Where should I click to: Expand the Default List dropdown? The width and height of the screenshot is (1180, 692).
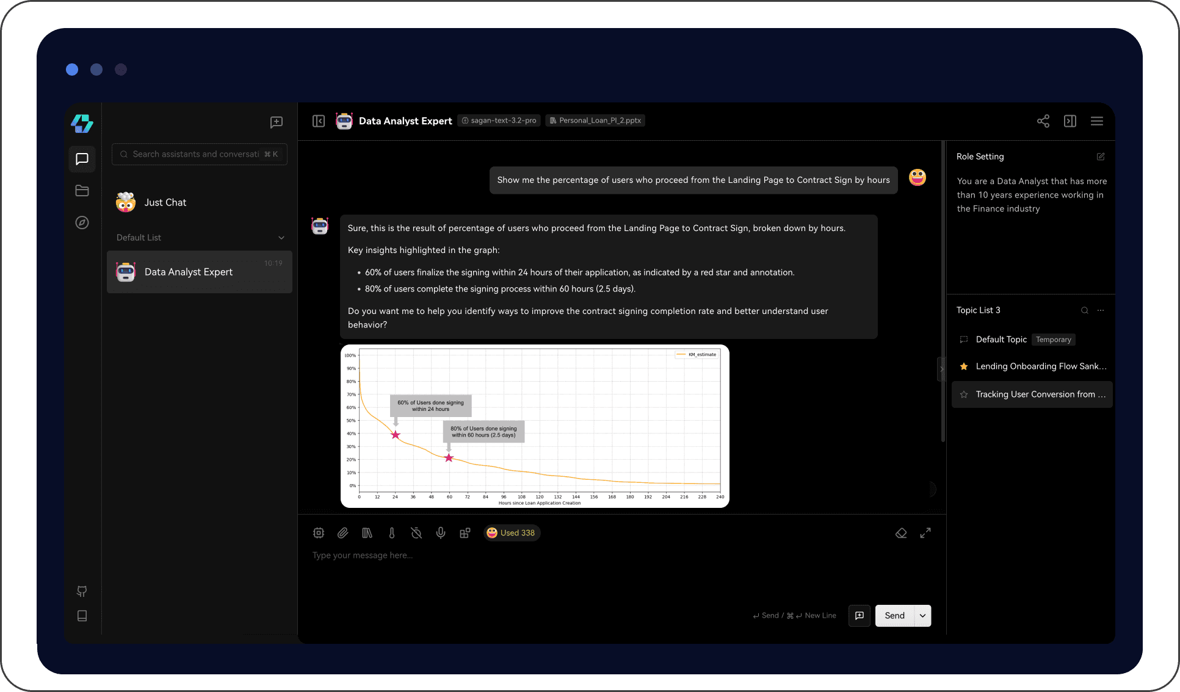[280, 237]
